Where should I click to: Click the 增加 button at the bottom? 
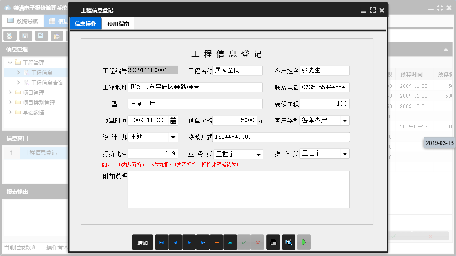(142, 242)
